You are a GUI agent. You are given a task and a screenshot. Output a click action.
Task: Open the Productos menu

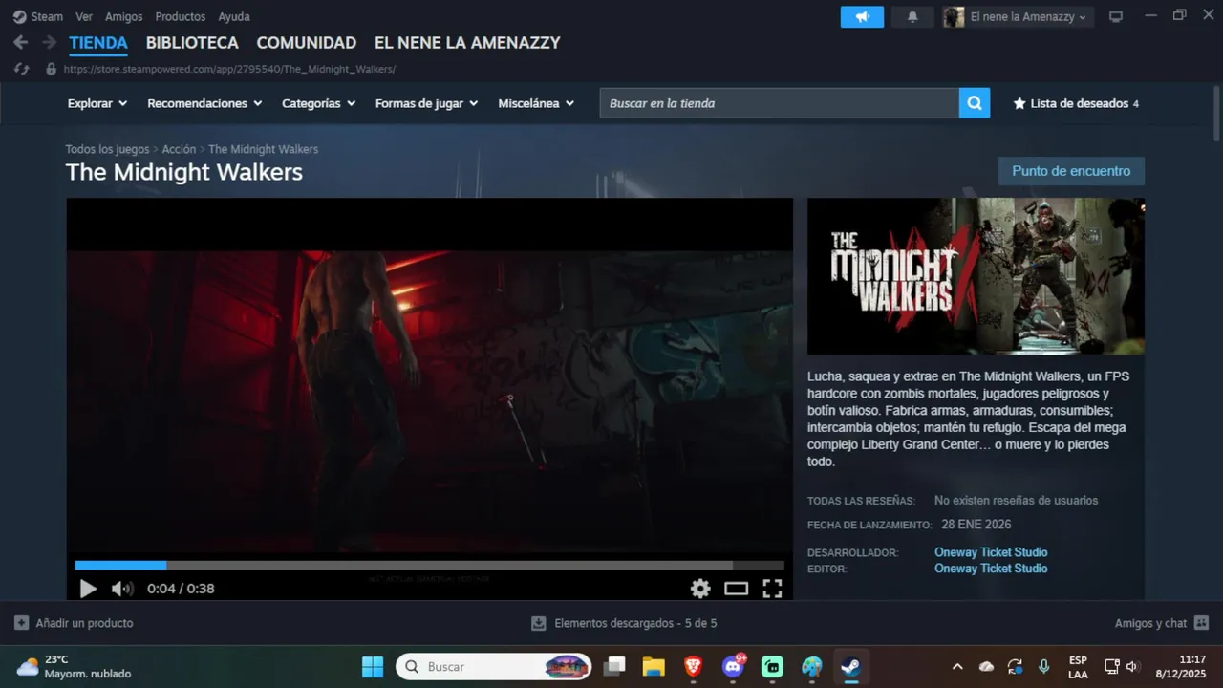(x=181, y=16)
